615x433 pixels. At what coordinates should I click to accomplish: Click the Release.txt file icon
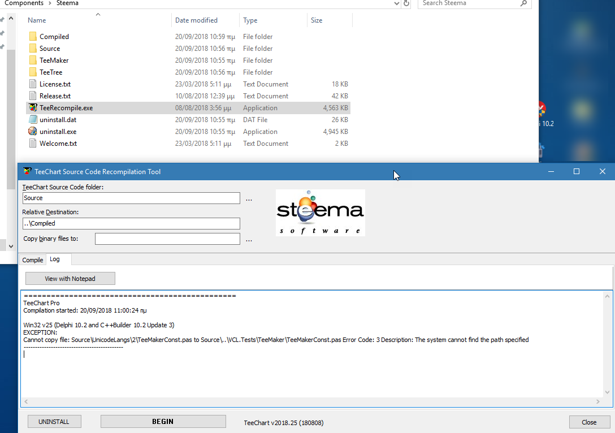[33, 96]
